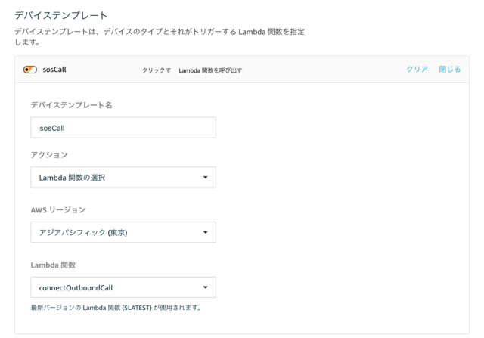Open the アクション dropdown showing Lambda 関数の選択
The image size is (484, 338).
tap(123, 177)
